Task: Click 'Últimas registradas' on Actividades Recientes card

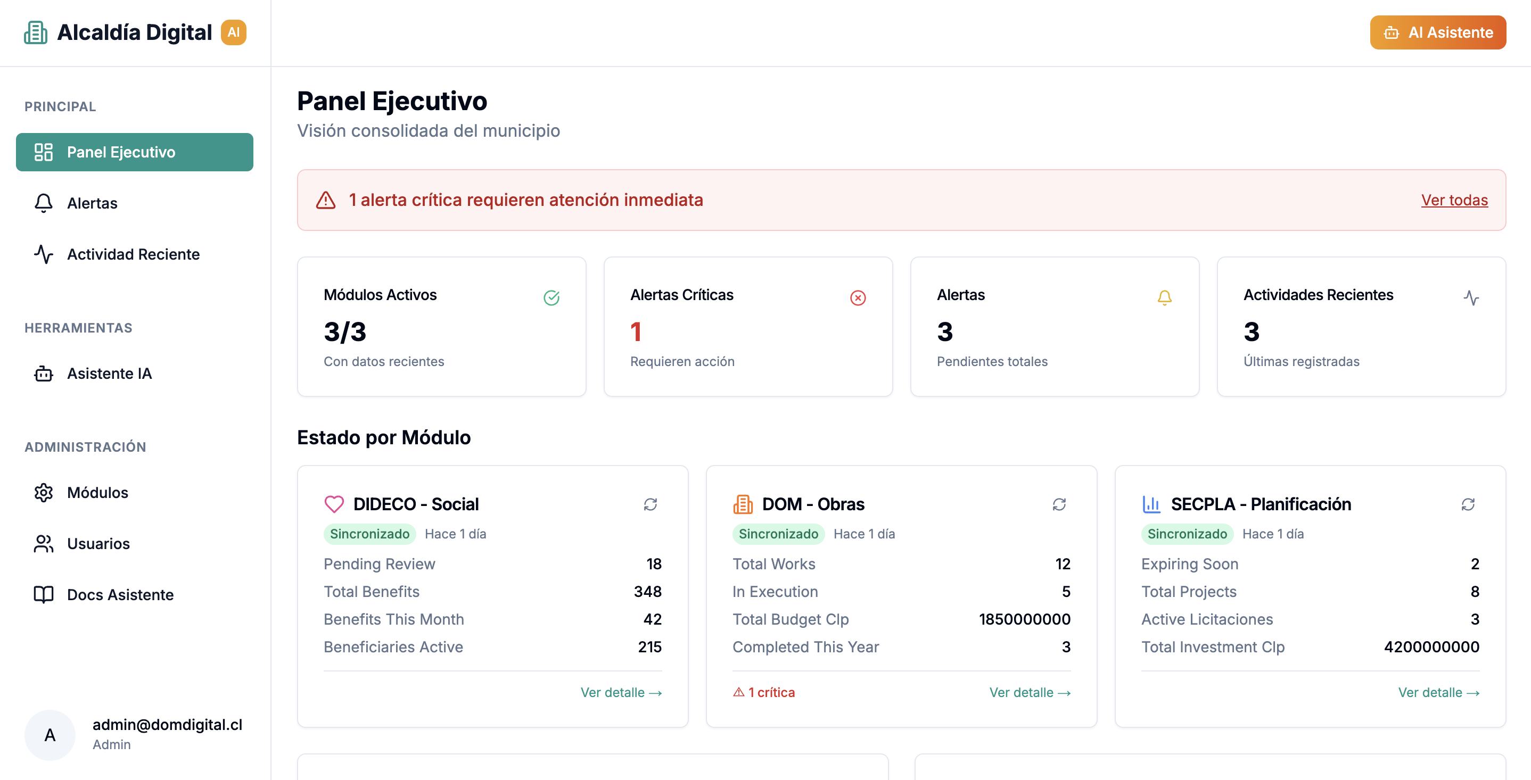Action: click(x=1302, y=362)
